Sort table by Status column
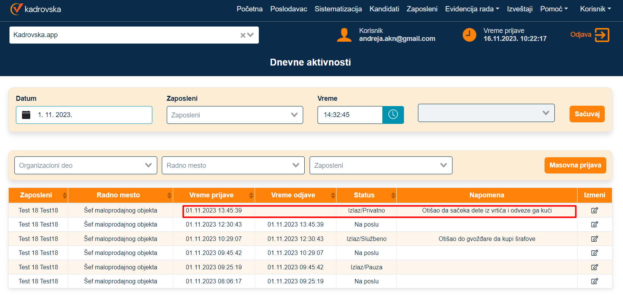The height and width of the screenshot is (297, 623). [393, 195]
